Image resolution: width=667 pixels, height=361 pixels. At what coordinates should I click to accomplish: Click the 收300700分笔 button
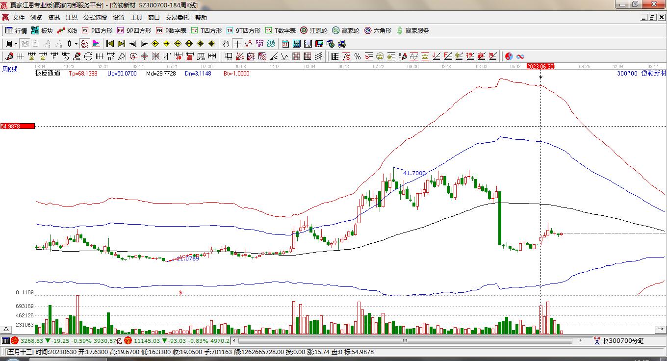pos(619,340)
